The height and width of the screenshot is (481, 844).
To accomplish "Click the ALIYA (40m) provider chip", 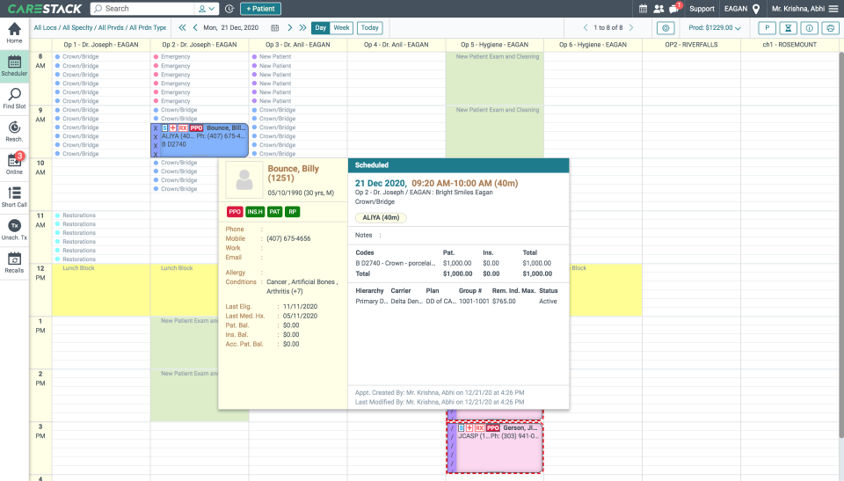I will 381,217.
